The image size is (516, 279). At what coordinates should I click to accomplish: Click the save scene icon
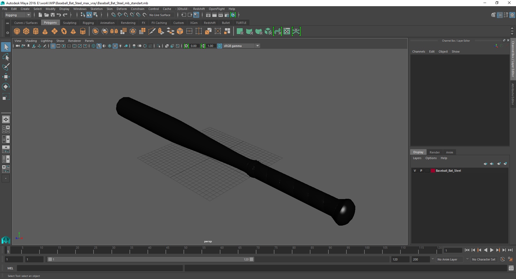click(x=53, y=15)
